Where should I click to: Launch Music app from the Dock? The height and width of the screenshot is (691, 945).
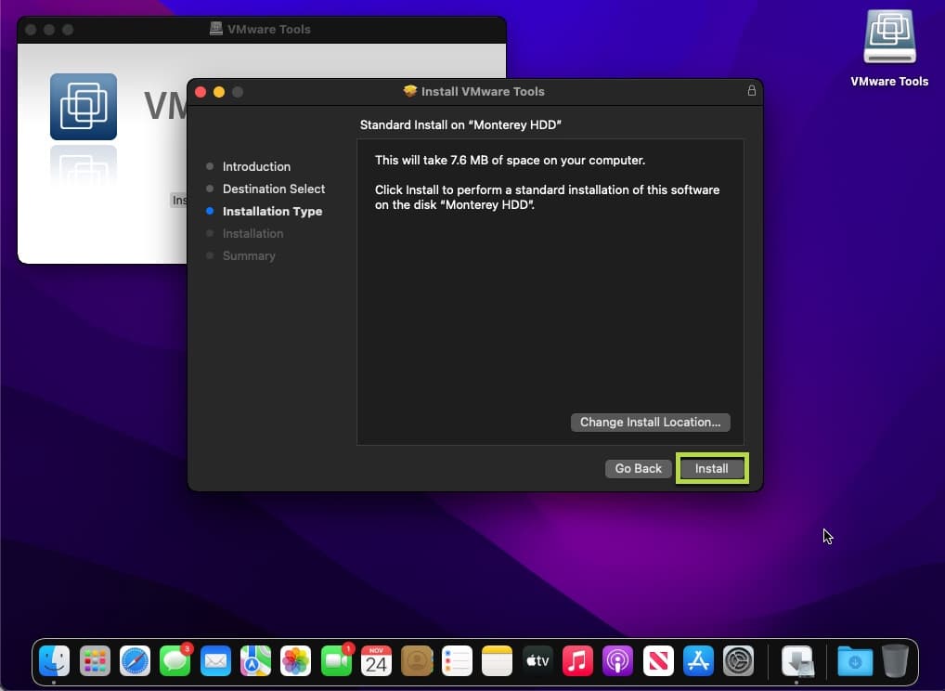[576, 660]
